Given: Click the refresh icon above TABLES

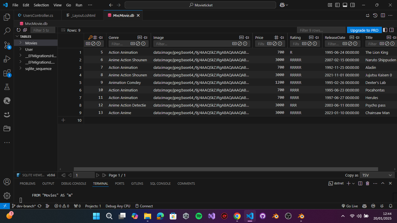Looking at the screenshot, I should coord(19,30).
